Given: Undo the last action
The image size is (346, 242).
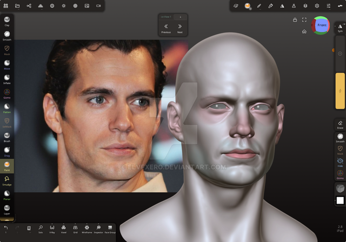Looking at the screenshot, I should pos(6,229).
